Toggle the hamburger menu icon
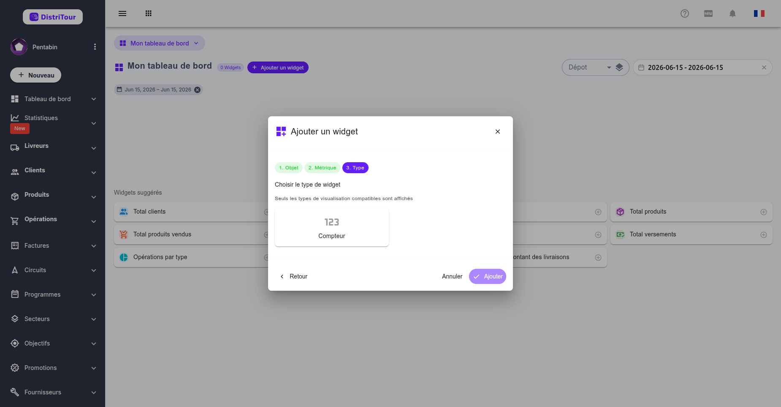This screenshot has width=781, height=407. pyautogui.click(x=122, y=13)
